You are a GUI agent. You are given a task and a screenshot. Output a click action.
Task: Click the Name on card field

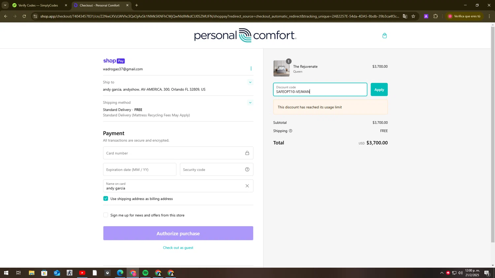pyautogui.click(x=178, y=186)
